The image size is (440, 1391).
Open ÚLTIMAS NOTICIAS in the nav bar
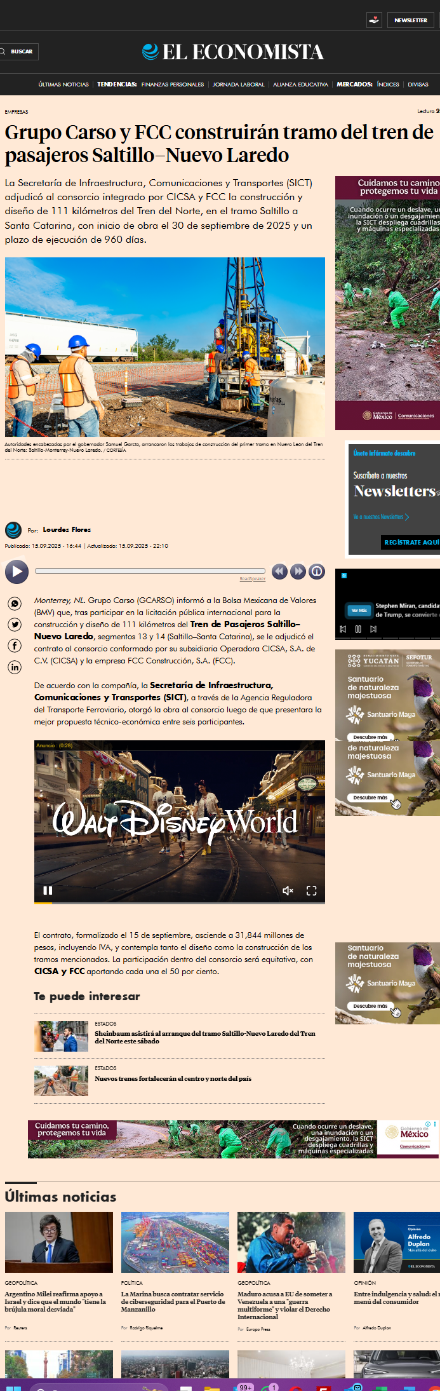coord(63,85)
